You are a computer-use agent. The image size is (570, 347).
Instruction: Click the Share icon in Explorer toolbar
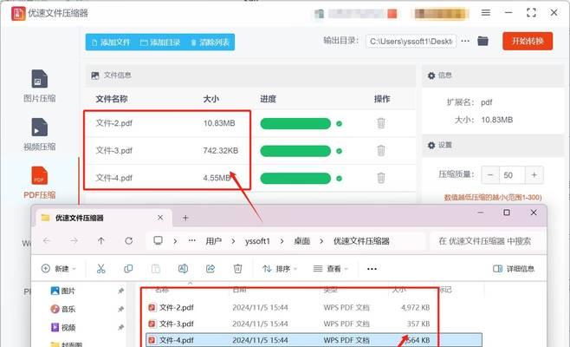[211, 269]
